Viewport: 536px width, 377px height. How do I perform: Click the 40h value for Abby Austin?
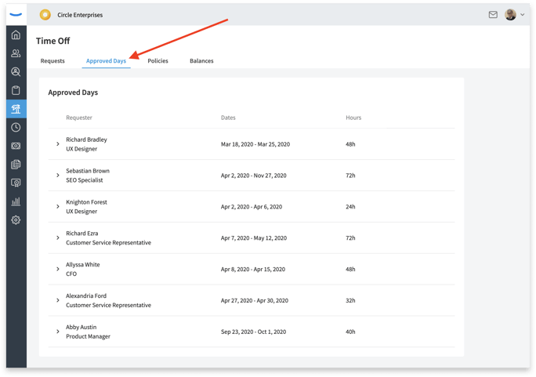[350, 332]
